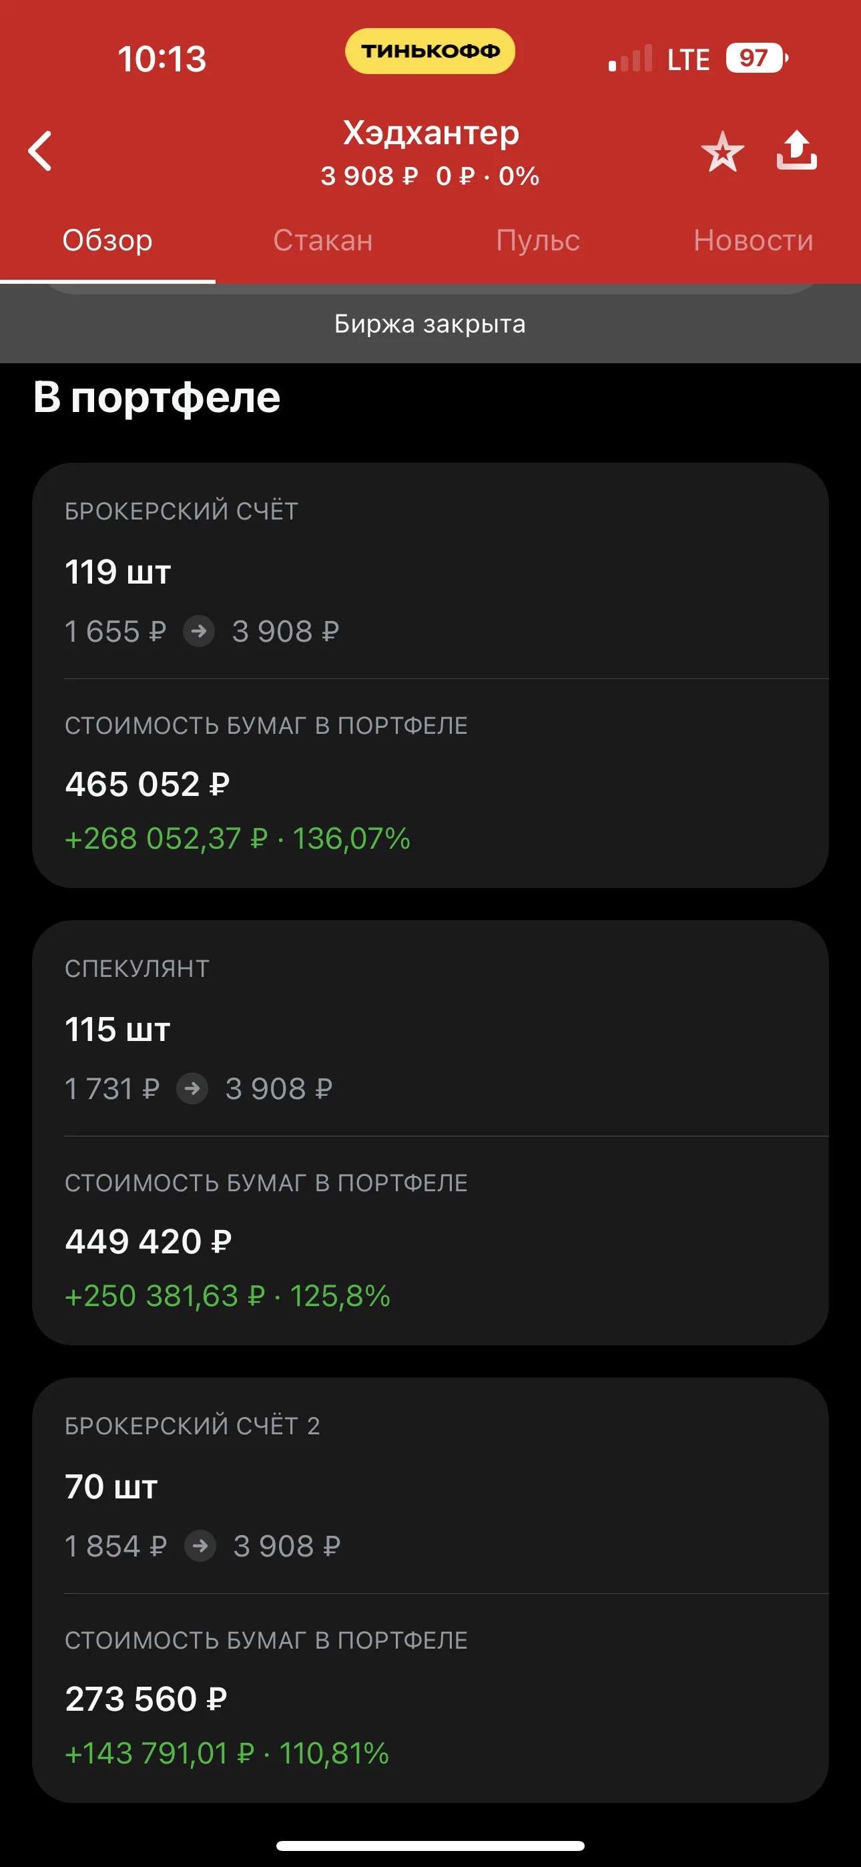
Task: Switch to the Стакан tab
Action: (322, 240)
